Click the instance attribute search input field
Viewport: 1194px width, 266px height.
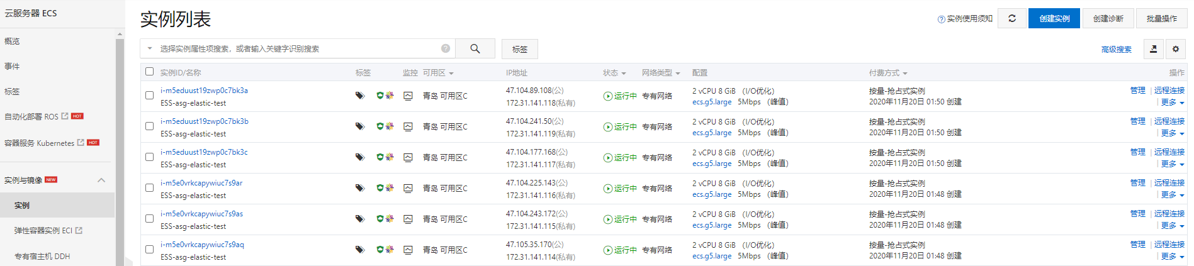tap(296, 48)
